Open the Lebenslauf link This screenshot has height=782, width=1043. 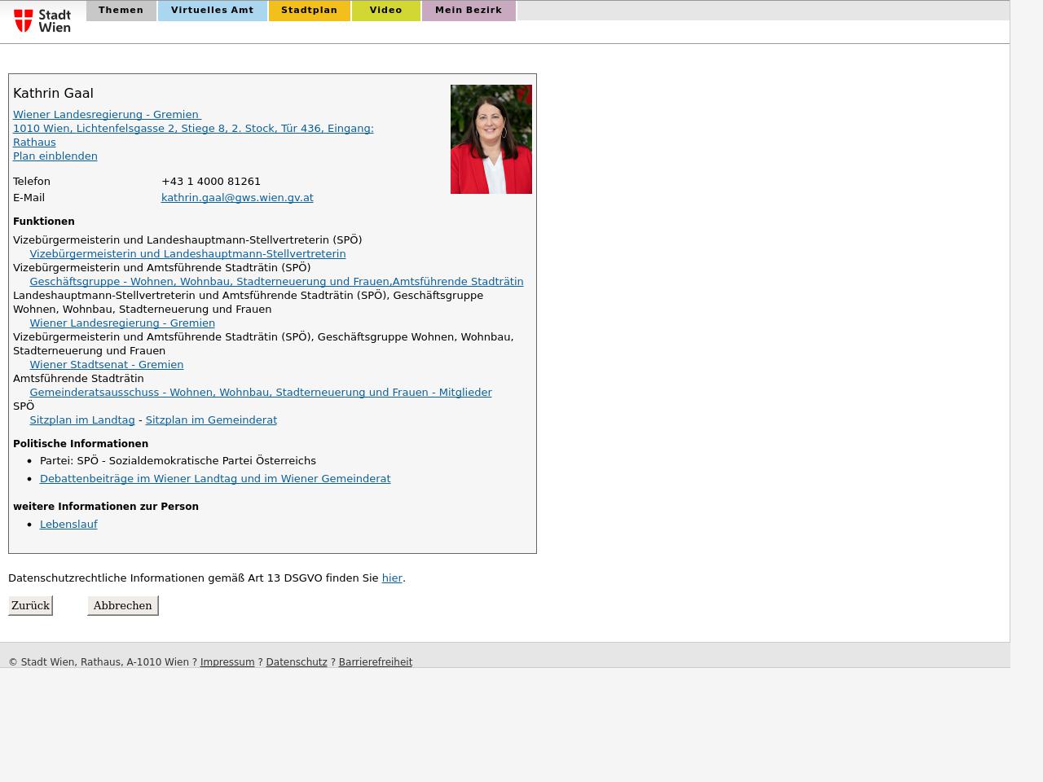click(68, 525)
